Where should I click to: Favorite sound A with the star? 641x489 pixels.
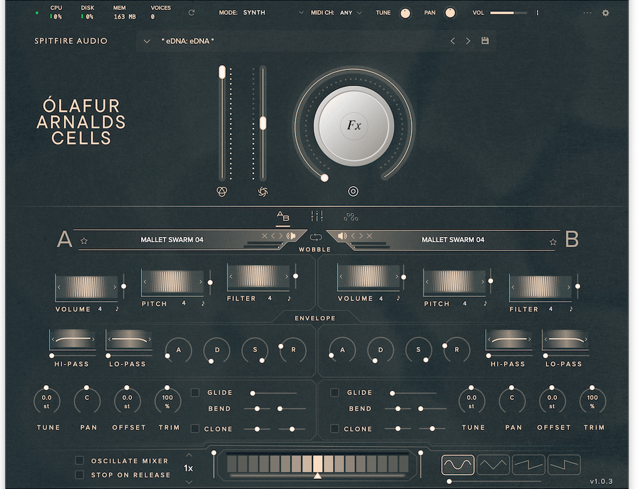[85, 241]
